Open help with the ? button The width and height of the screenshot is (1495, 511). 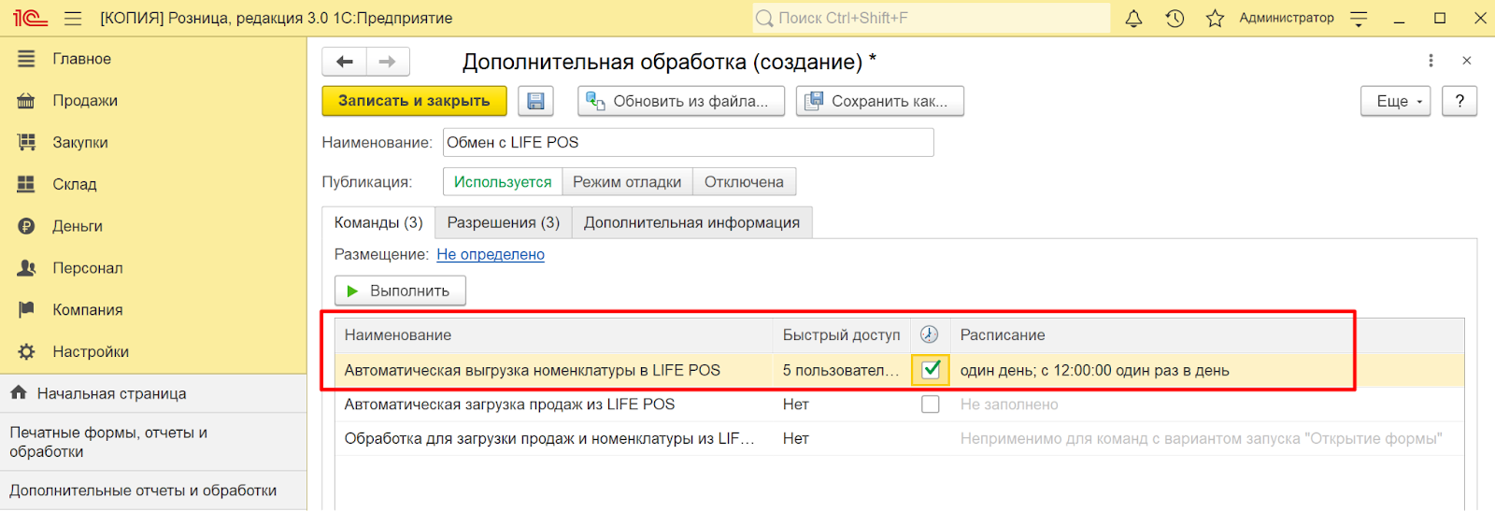[1459, 101]
